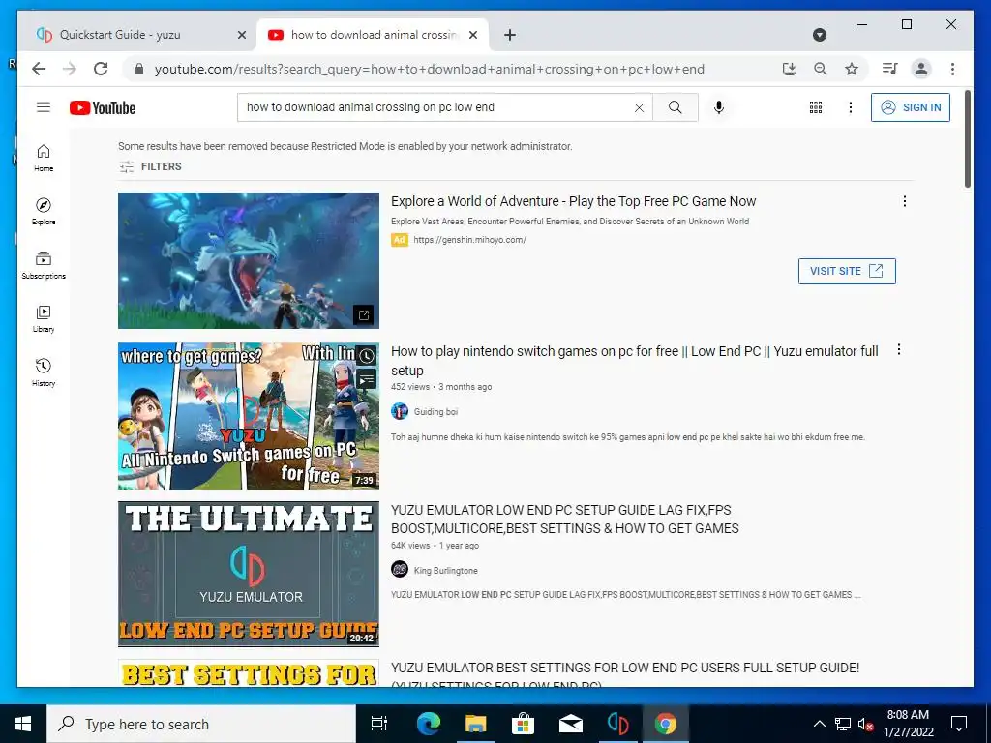991x743 pixels.
Task: Open Library in the sidebar
Action: point(44,319)
